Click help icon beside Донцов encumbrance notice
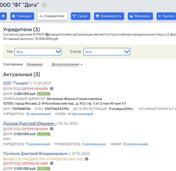176x171 pixels. (x=52, y=129)
